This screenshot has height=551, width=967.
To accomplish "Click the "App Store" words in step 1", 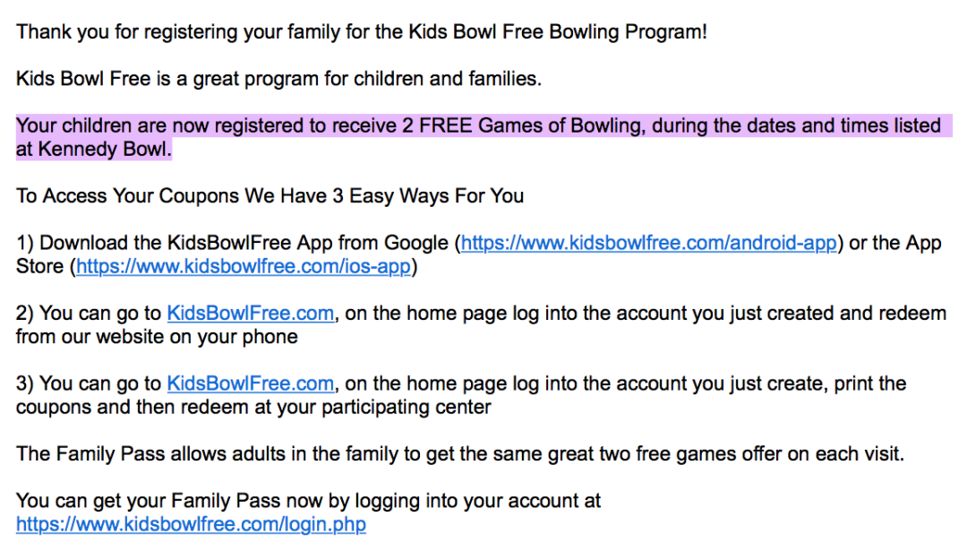I will (922, 243).
